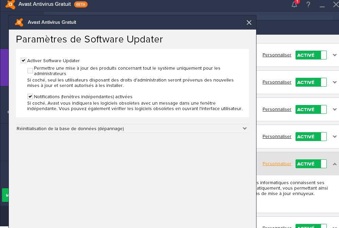Click the second Personnaliser link from the top

[x=277, y=82]
